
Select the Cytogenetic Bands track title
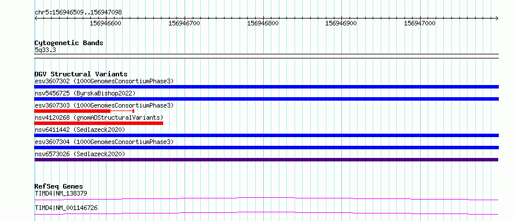coord(69,43)
